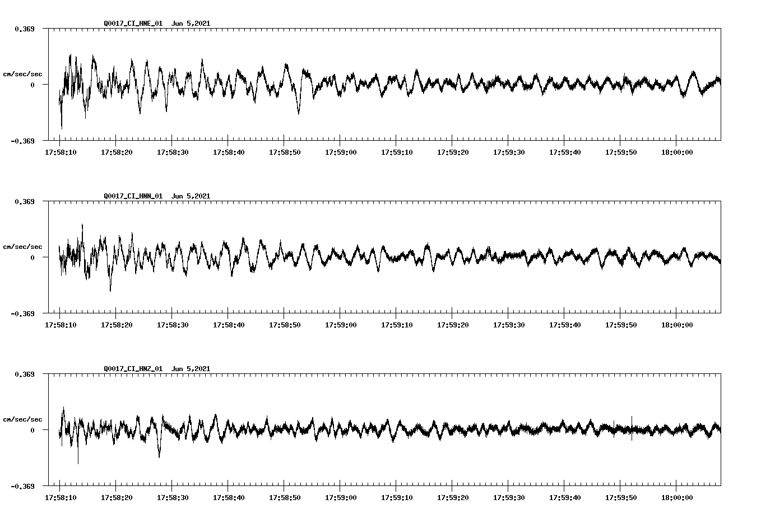Click the Q0017_CI_HNE_01 Jun 5,2021 title
The height and width of the screenshot is (518, 761).
click(157, 24)
